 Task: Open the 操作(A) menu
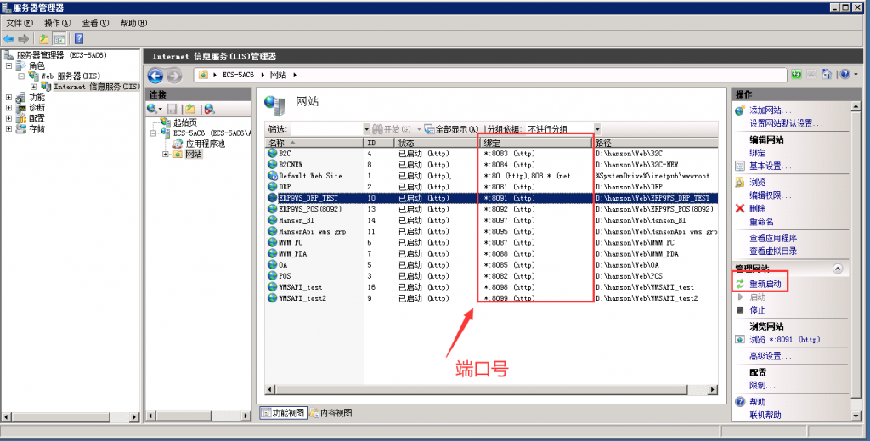58,23
